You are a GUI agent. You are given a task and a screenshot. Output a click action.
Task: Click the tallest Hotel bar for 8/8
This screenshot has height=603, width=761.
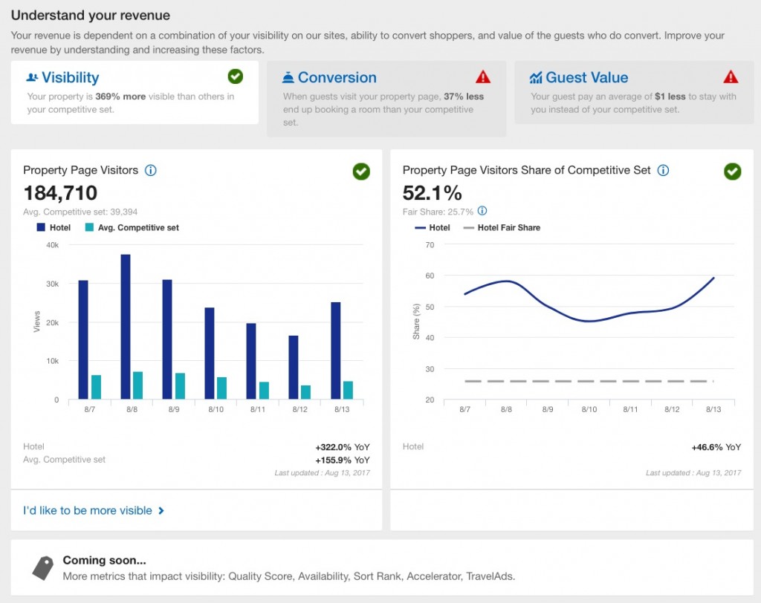coord(125,327)
